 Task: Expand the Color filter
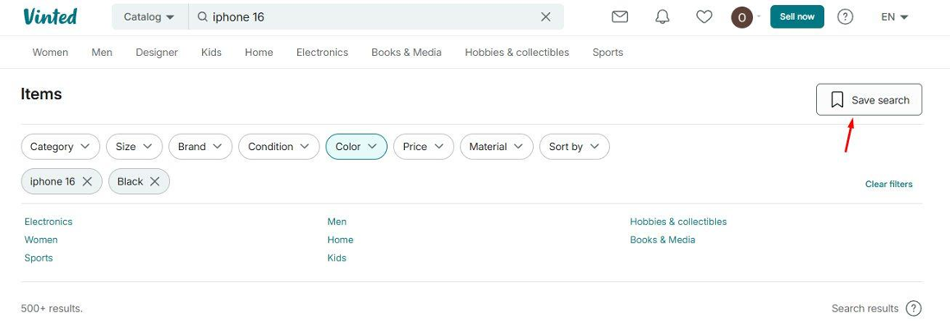(356, 147)
